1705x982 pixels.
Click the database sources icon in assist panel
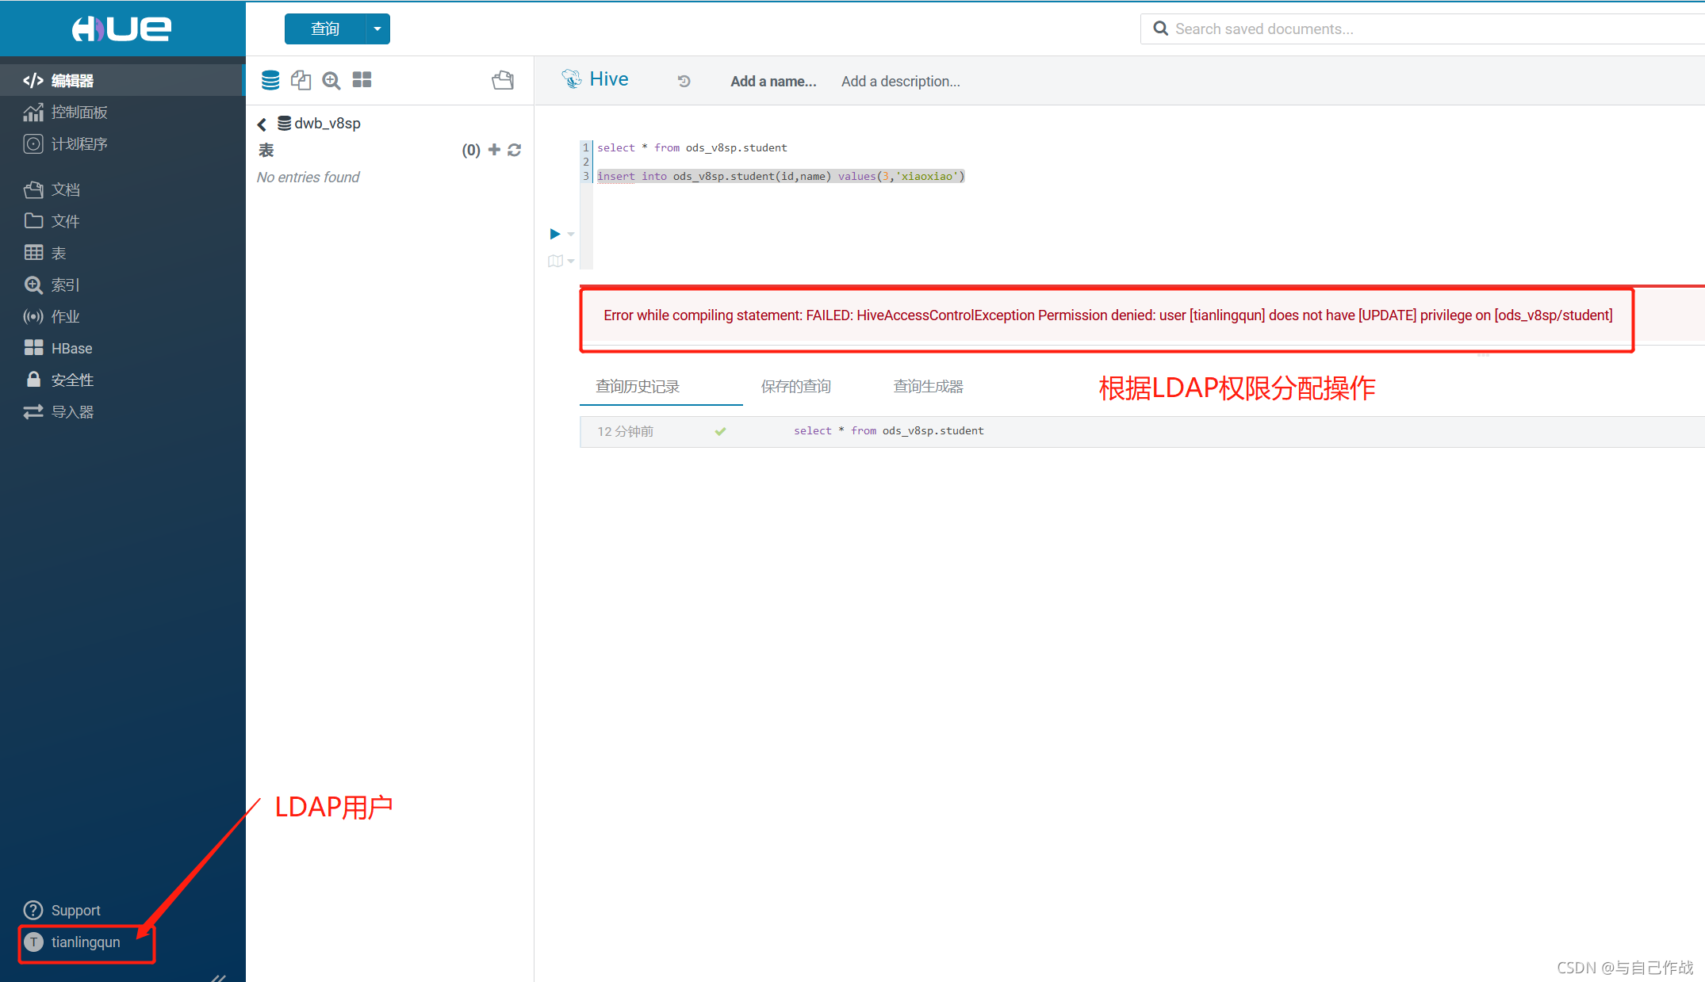point(270,80)
